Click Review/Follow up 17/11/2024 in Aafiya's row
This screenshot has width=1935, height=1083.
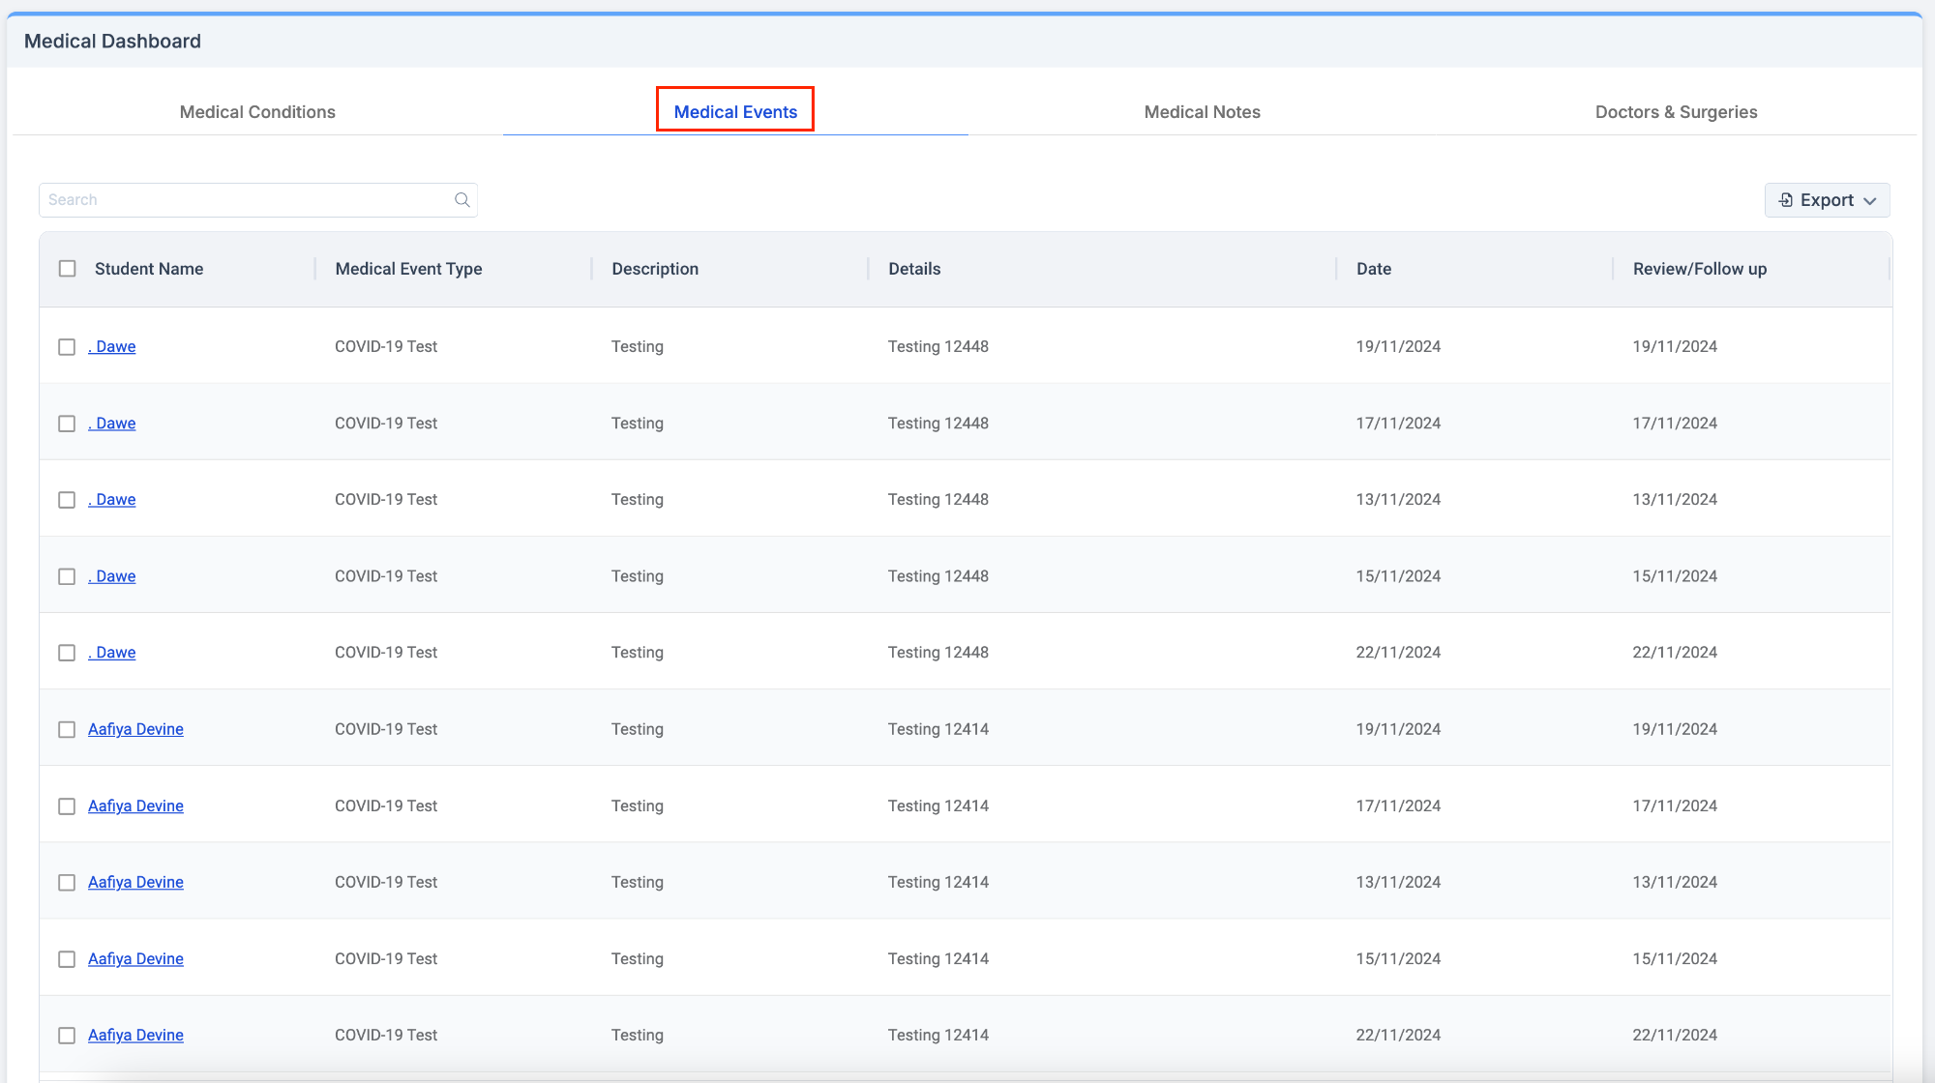[1675, 805]
